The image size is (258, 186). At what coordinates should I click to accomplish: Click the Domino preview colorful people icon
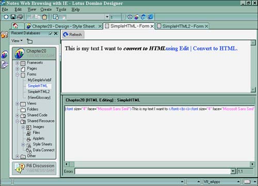pos(137,17)
